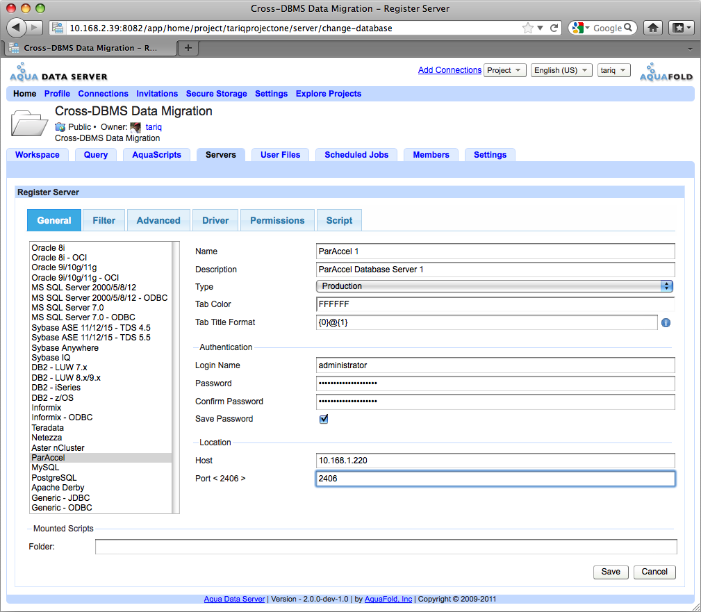Select Apache Derby in the server list

click(101, 488)
